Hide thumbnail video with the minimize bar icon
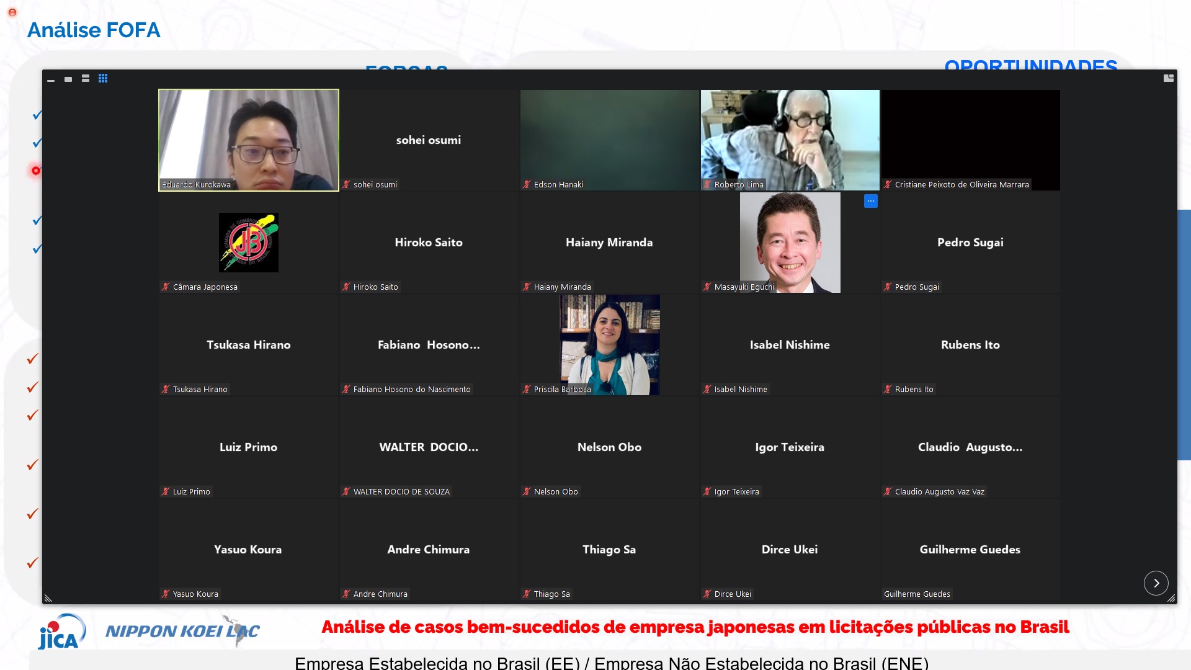This screenshot has width=1191, height=670. coord(51,80)
